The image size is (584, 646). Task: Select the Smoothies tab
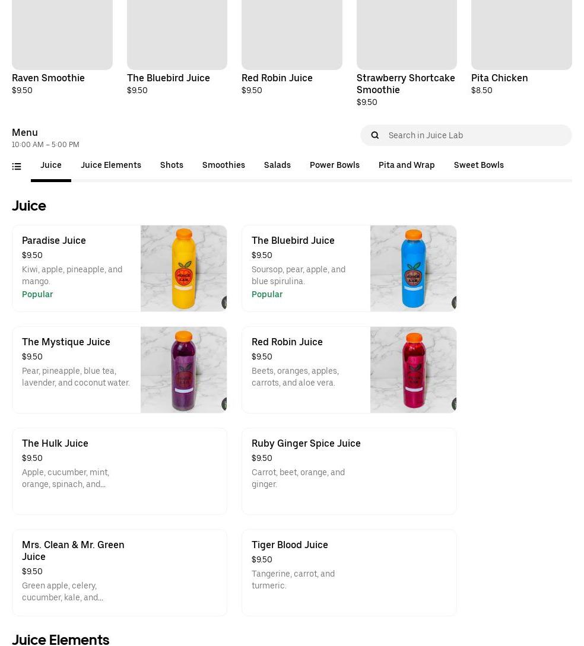tap(223, 165)
